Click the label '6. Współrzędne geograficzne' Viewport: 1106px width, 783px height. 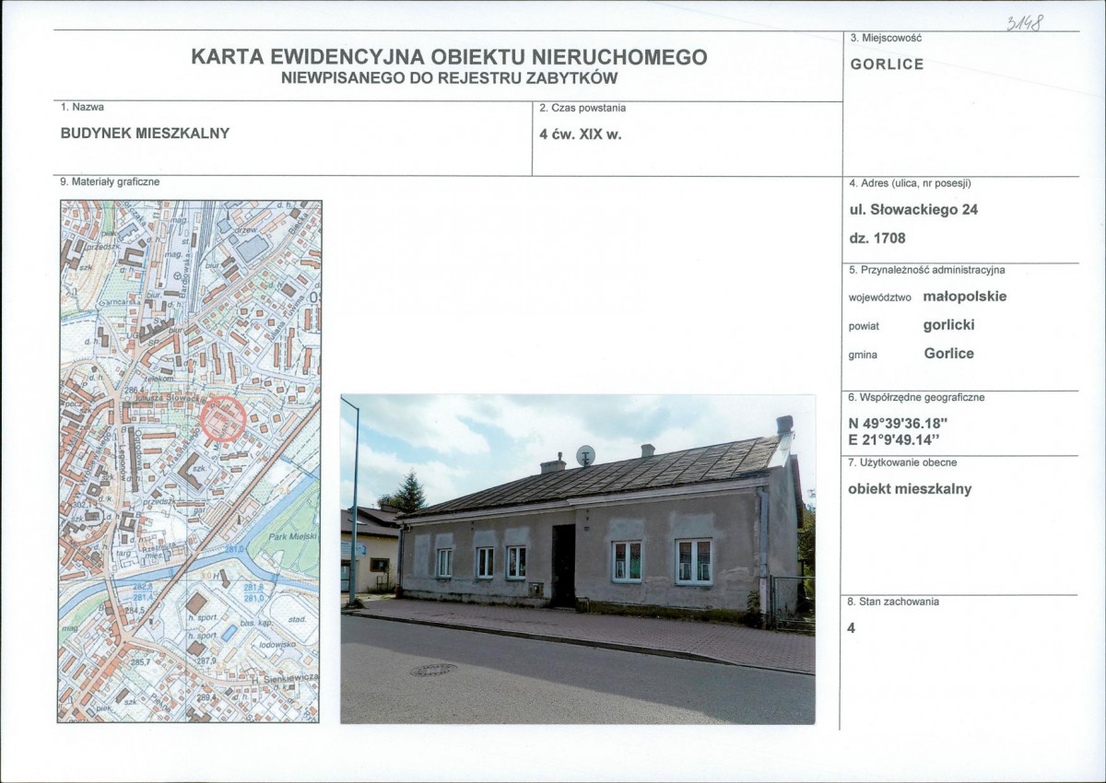click(916, 398)
